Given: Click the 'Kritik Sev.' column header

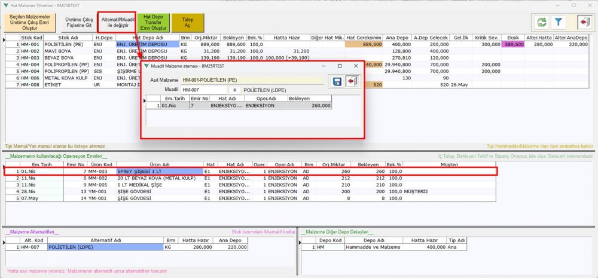Looking at the screenshot, I should [487, 37].
